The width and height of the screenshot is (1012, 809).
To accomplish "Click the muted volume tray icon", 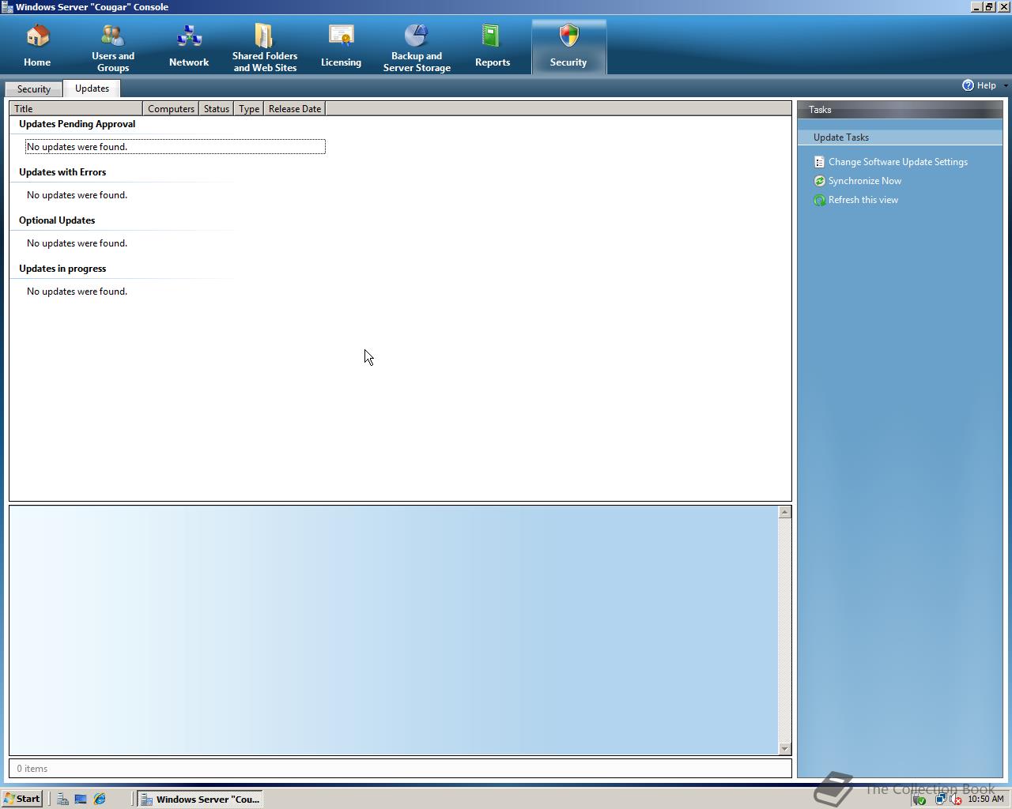I will click(955, 799).
